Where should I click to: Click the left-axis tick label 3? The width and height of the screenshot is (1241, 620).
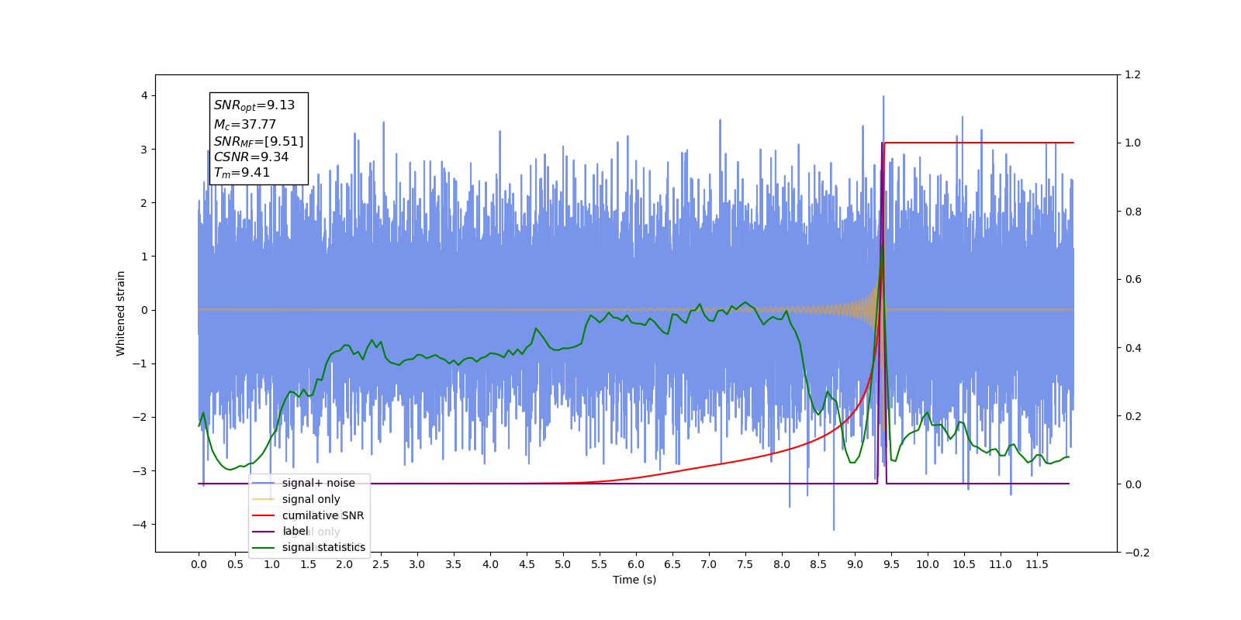click(144, 150)
